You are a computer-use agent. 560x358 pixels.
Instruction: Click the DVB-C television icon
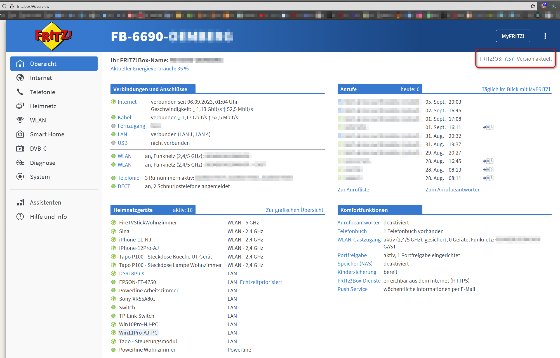pyautogui.click(x=20, y=148)
